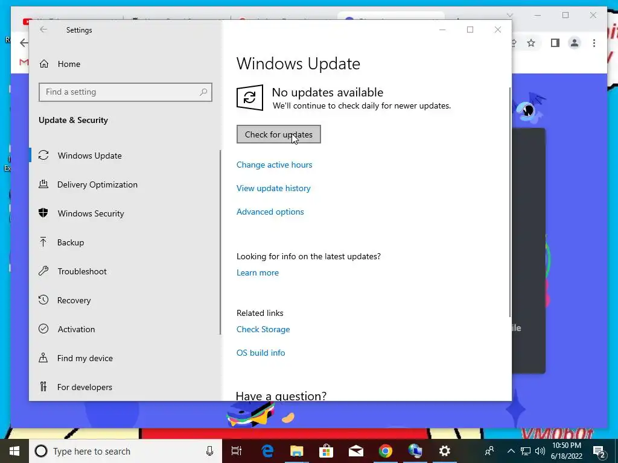Click the network icon in tray
618x463 pixels.
point(526,451)
